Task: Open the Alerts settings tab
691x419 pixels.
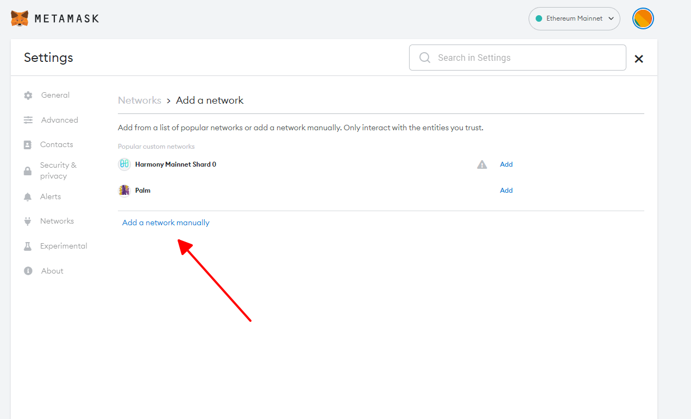Action: (x=51, y=196)
